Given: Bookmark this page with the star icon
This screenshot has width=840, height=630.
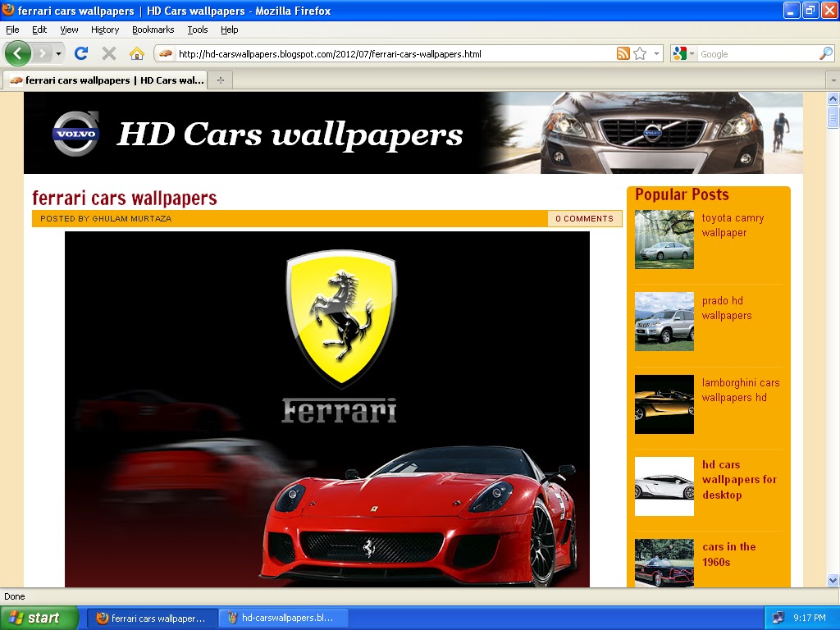Looking at the screenshot, I should tap(640, 53).
